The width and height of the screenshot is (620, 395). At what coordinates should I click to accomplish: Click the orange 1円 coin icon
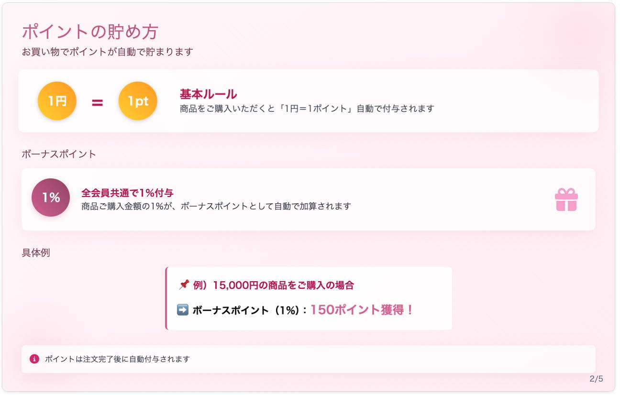point(57,101)
